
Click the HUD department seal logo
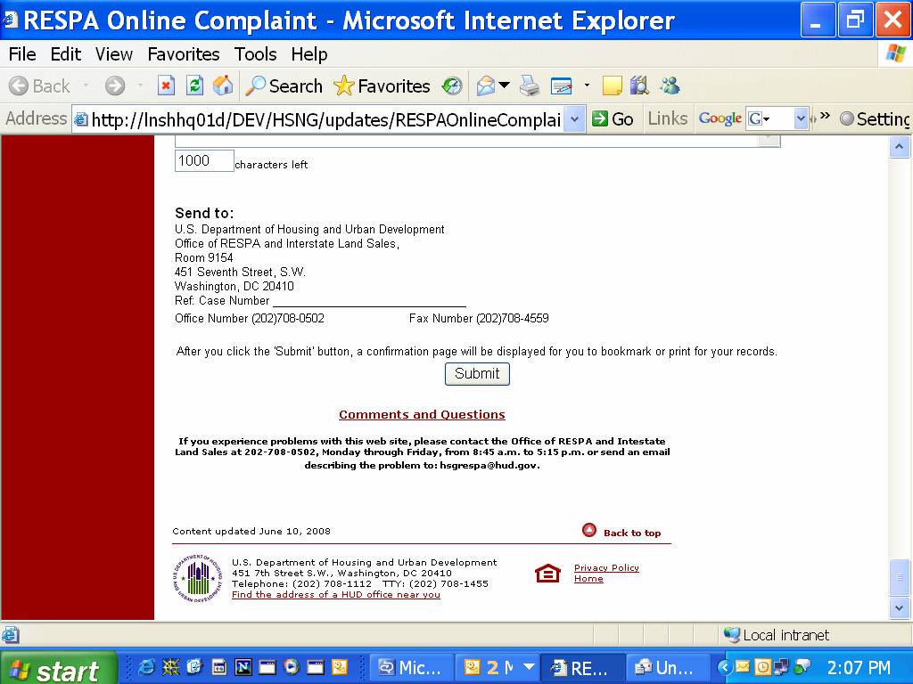point(197,577)
